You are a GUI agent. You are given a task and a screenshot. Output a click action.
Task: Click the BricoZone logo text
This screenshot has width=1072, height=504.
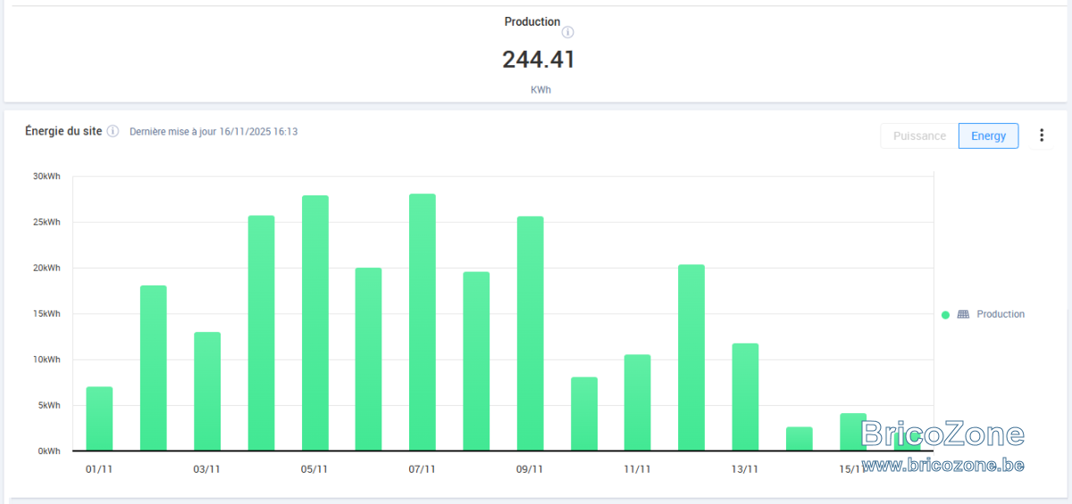tap(942, 434)
